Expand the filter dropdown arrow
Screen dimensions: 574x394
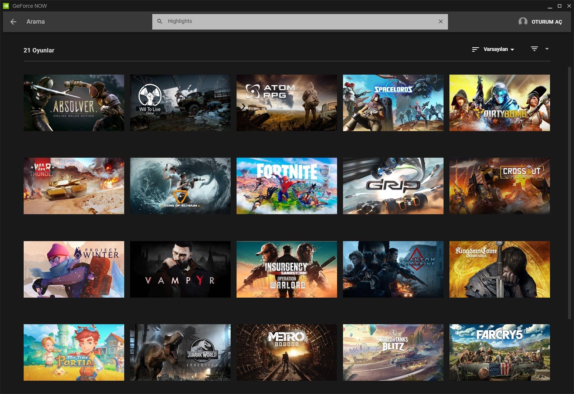547,49
